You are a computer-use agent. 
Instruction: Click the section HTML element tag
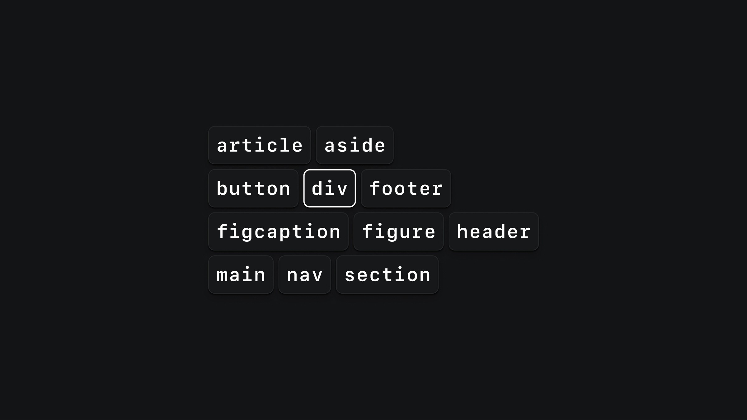click(387, 274)
